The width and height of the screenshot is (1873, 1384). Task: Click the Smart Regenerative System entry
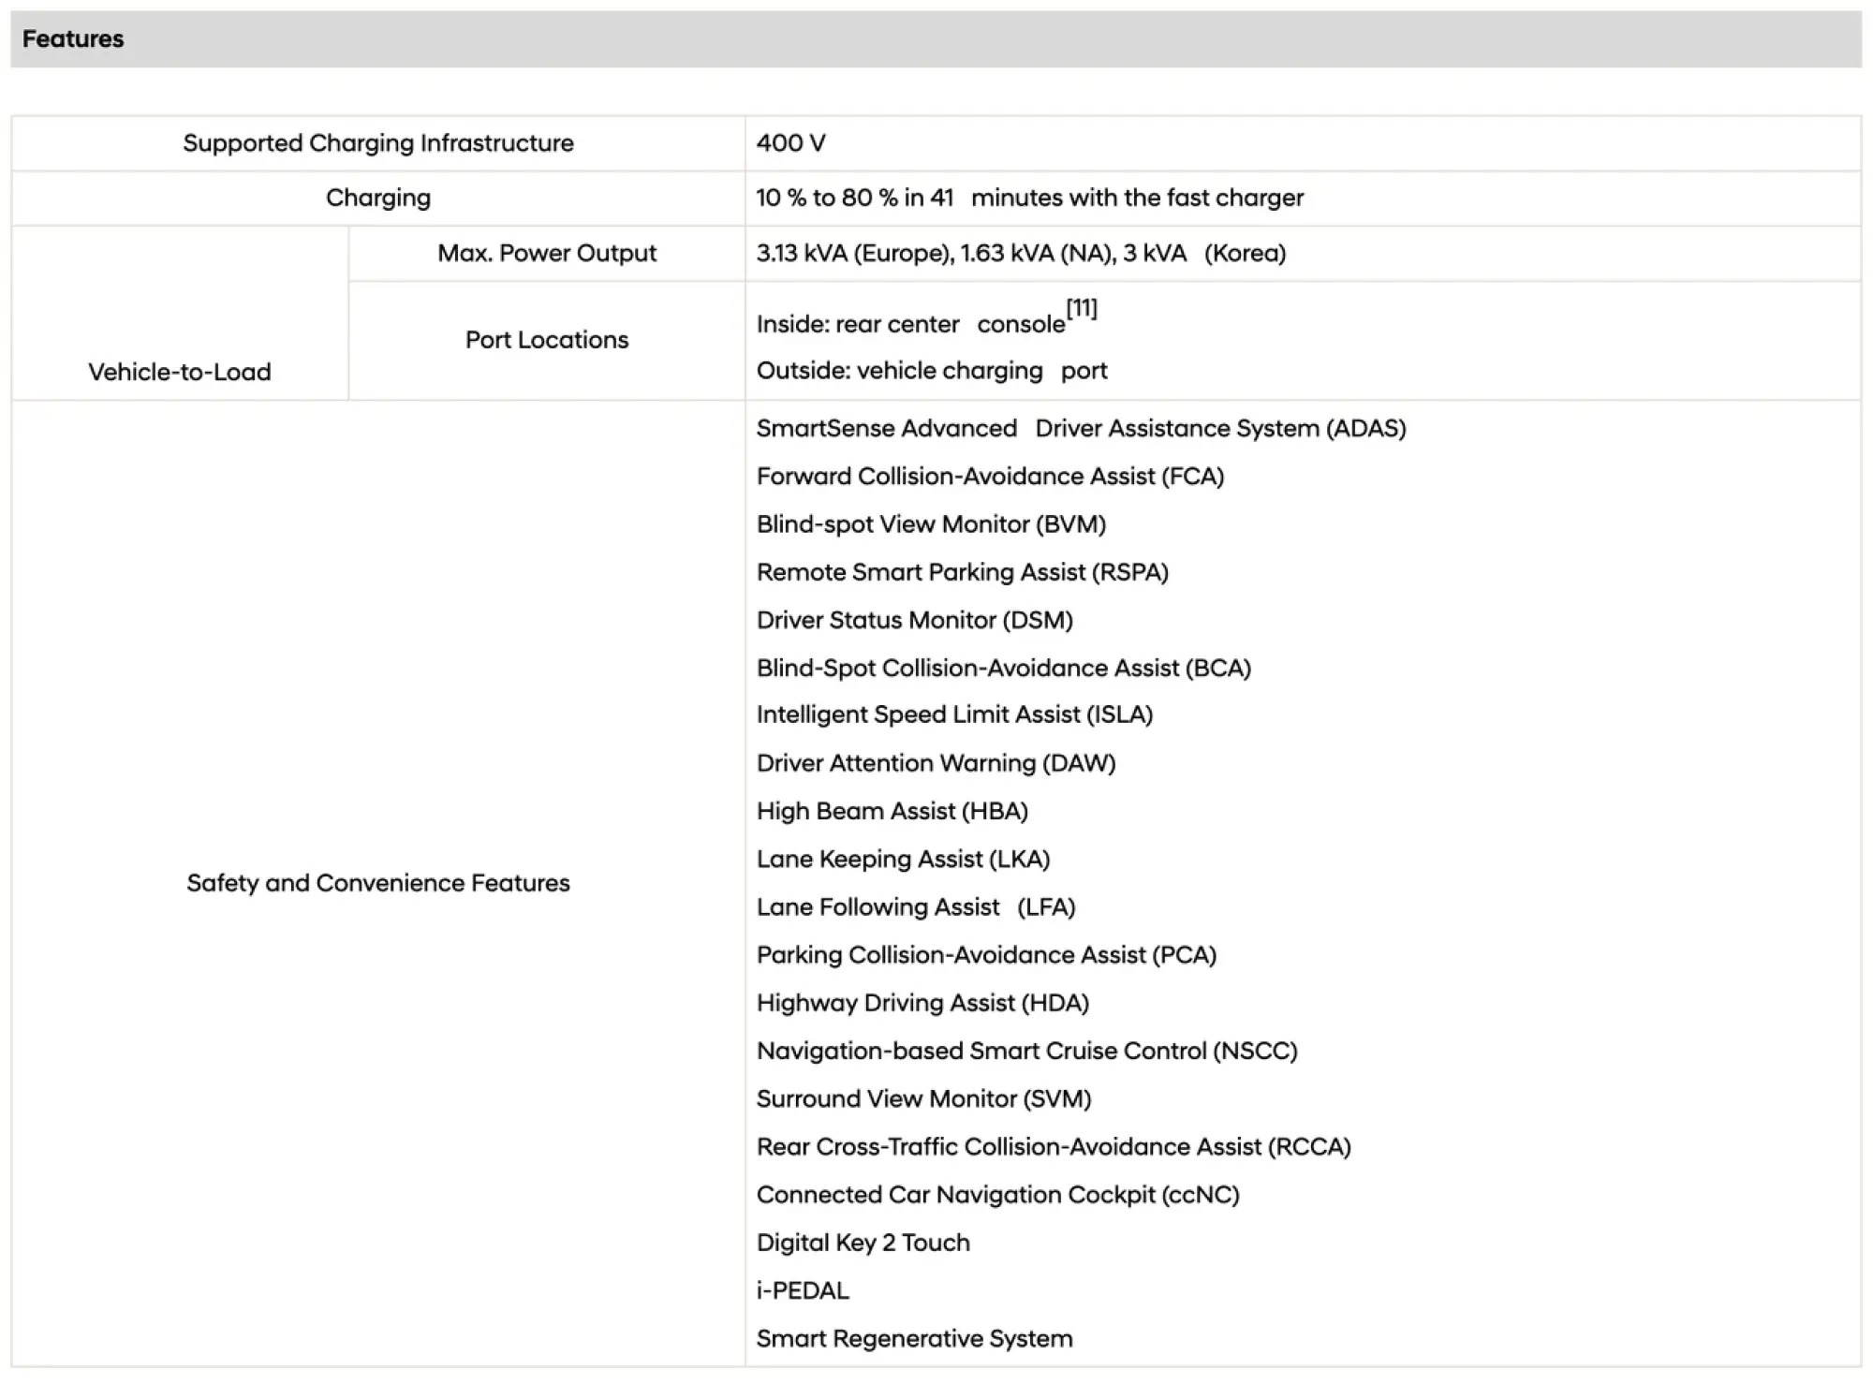[x=915, y=1338]
